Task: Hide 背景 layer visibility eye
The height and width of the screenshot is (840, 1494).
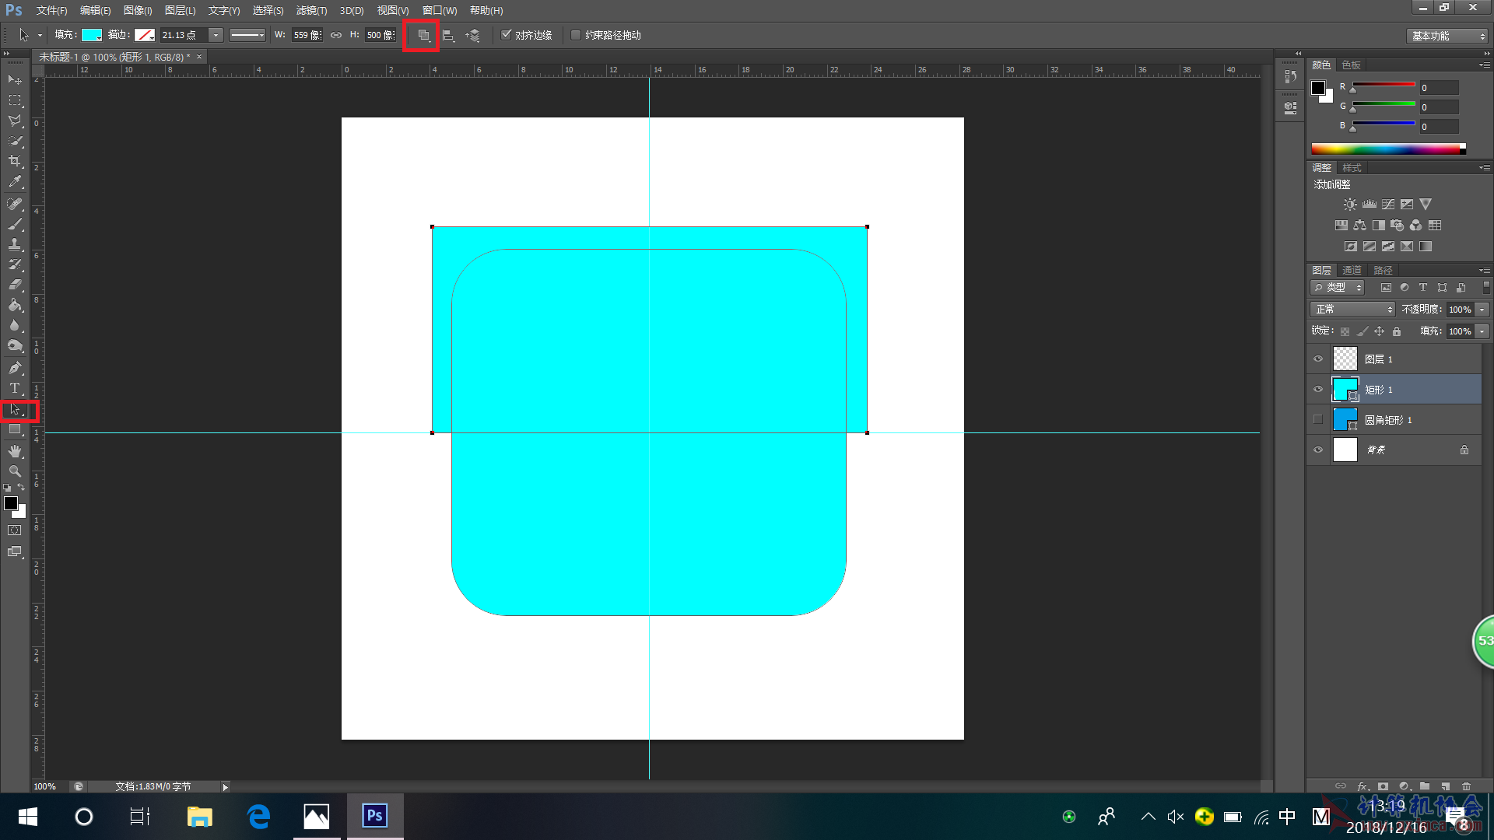Action: click(1318, 450)
